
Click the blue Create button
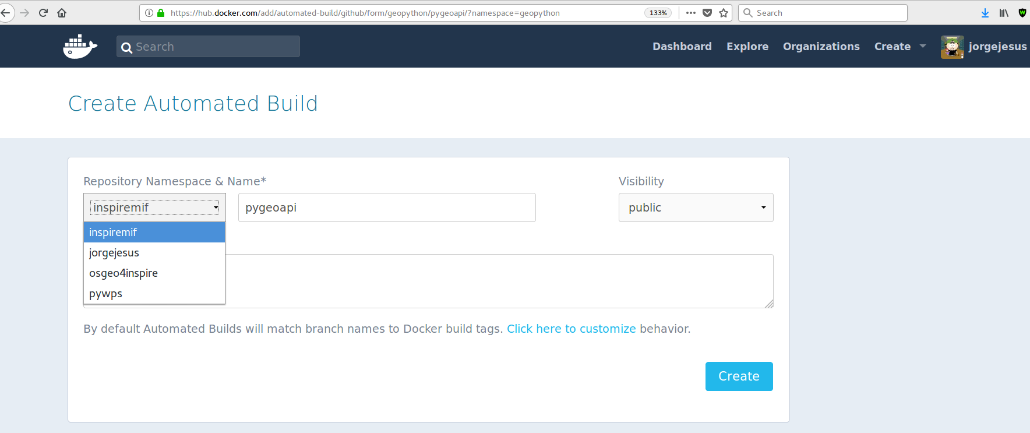(739, 376)
